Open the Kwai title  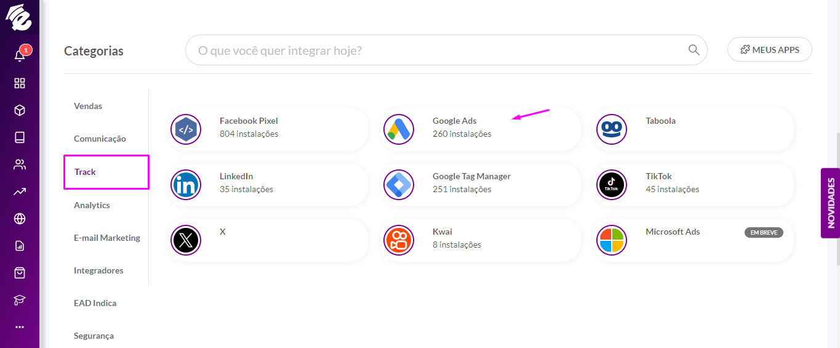pos(442,232)
